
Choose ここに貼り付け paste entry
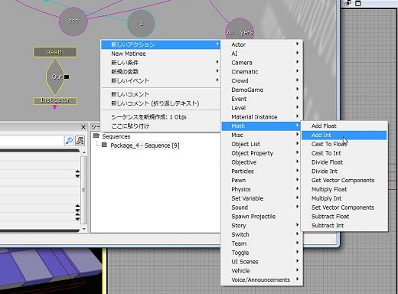pyautogui.click(x=161, y=126)
